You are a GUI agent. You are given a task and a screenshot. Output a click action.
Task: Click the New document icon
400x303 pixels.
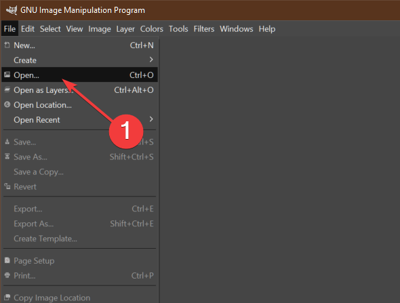pos(7,45)
